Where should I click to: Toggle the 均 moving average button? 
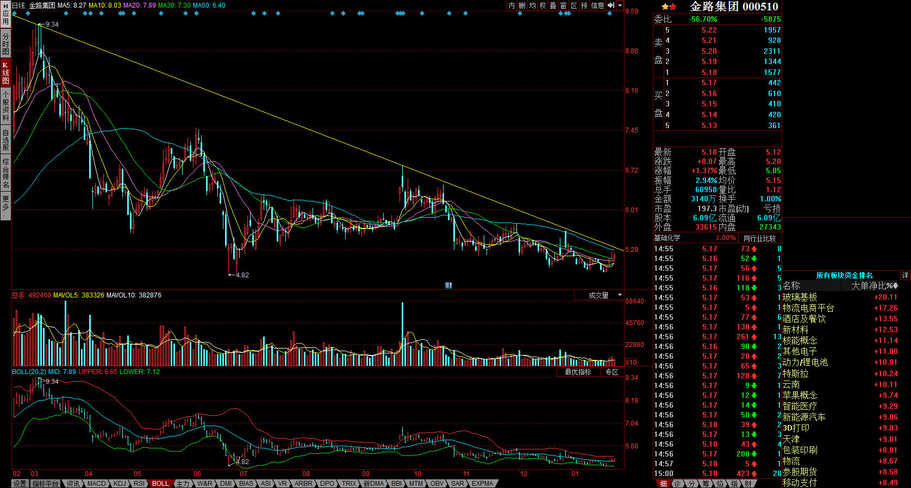coord(532,5)
